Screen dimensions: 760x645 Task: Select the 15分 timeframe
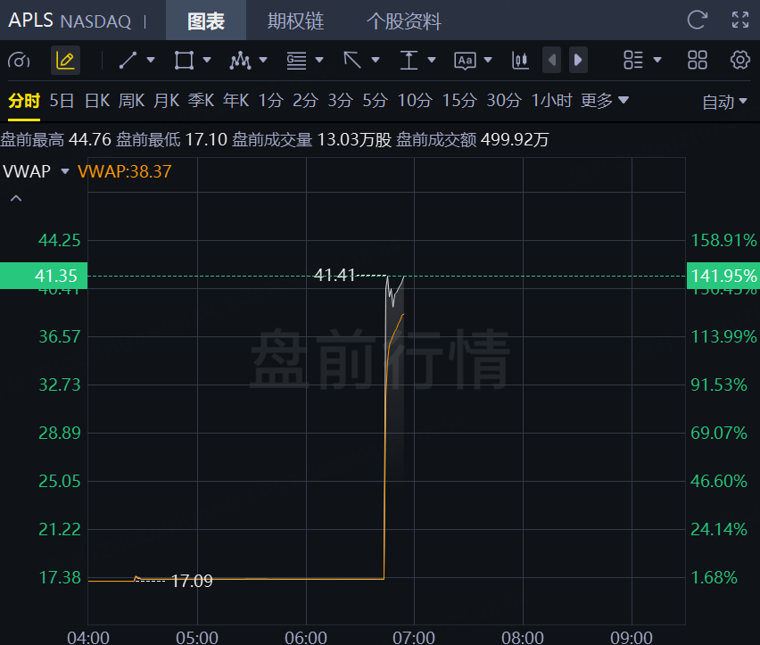(459, 101)
